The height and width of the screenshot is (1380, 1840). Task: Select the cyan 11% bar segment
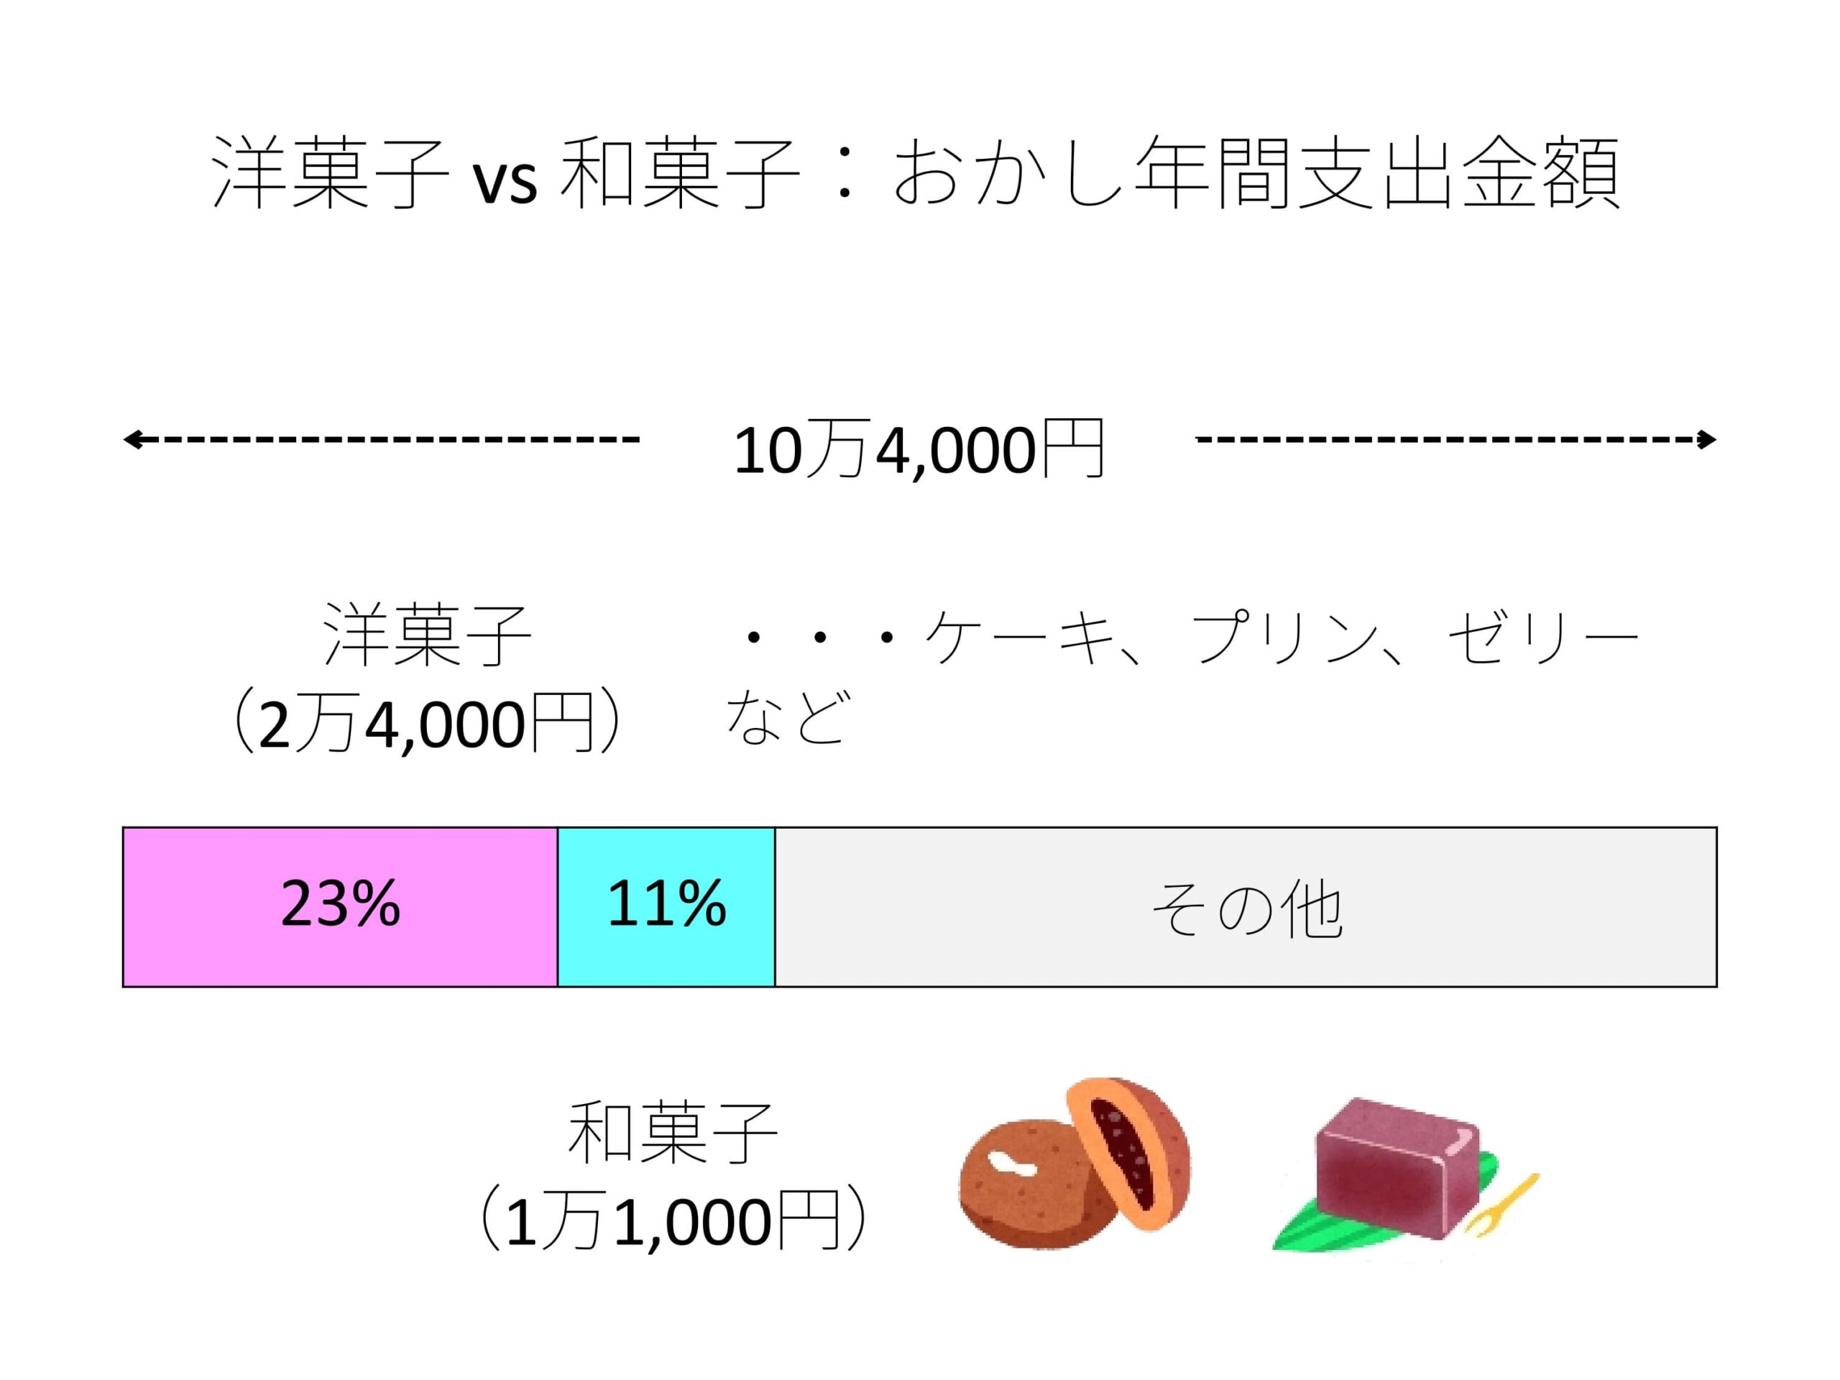(666, 906)
